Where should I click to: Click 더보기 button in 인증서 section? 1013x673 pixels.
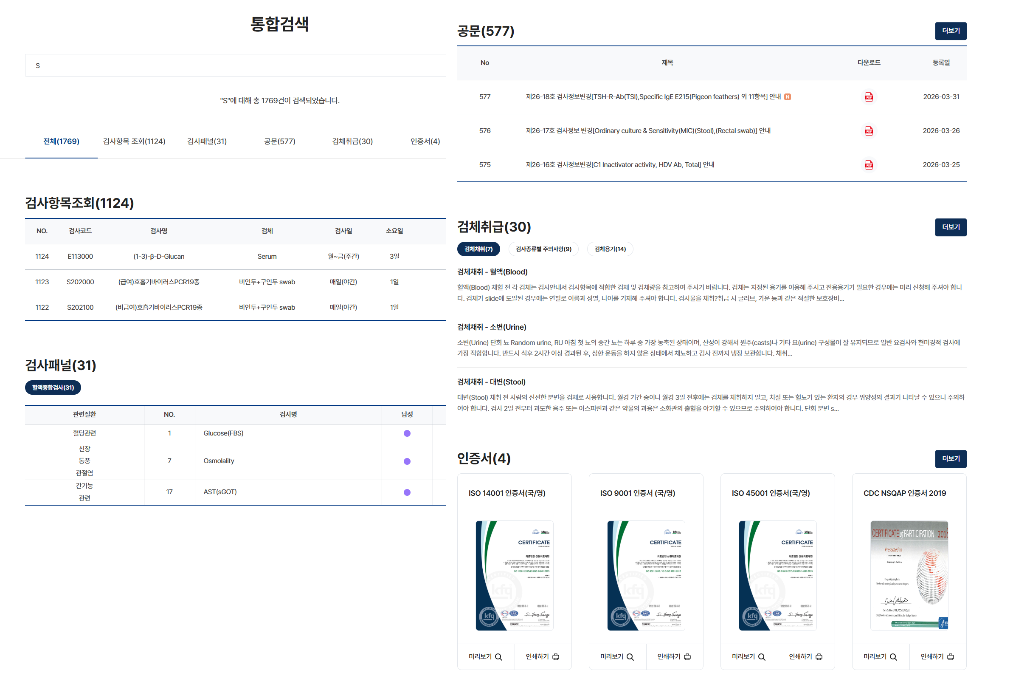pos(950,458)
